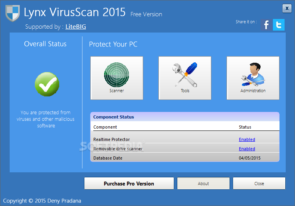295x206 pixels.
Task: Click the Component Status header
Action: [114, 117]
